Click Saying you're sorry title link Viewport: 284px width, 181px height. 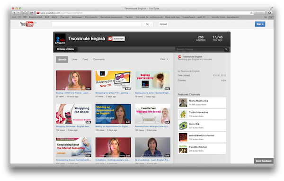pos(152,93)
